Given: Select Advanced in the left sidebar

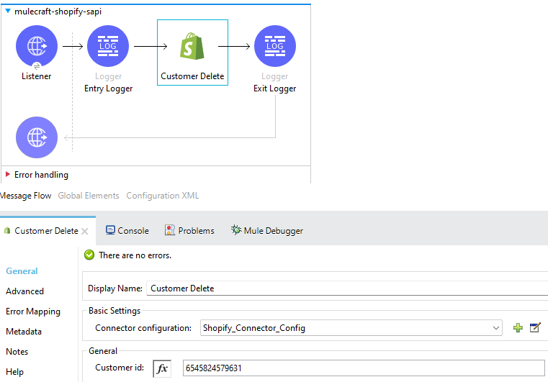Looking at the screenshot, I should pyautogui.click(x=24, y=291).
